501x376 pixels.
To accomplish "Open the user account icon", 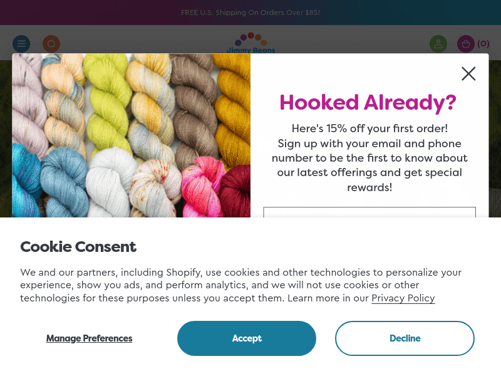I will [x=438, y=44].
